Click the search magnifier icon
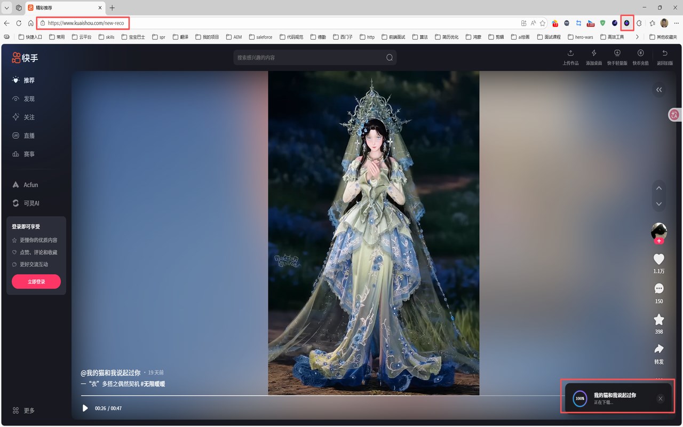 point(390,58)
